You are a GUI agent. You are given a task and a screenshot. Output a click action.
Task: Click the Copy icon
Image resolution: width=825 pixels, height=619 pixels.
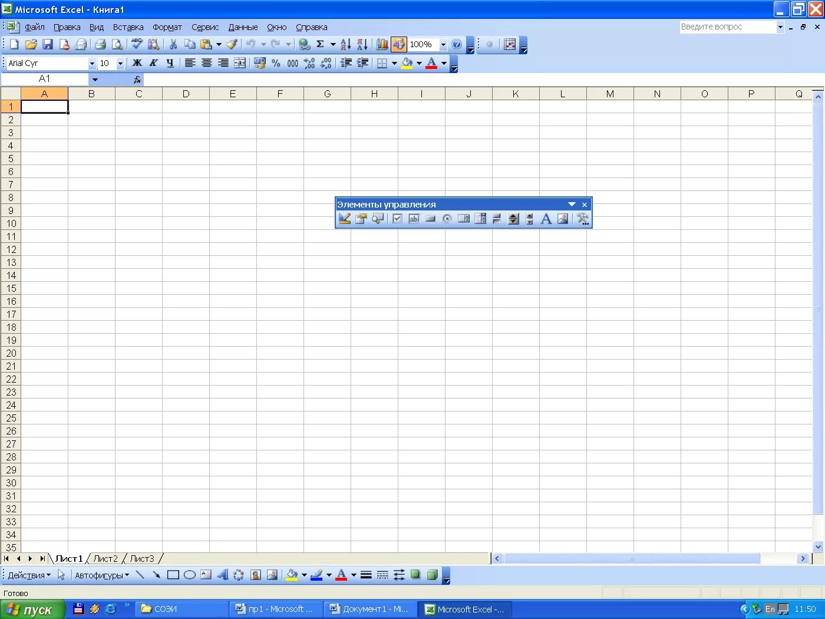coord(190,44)
